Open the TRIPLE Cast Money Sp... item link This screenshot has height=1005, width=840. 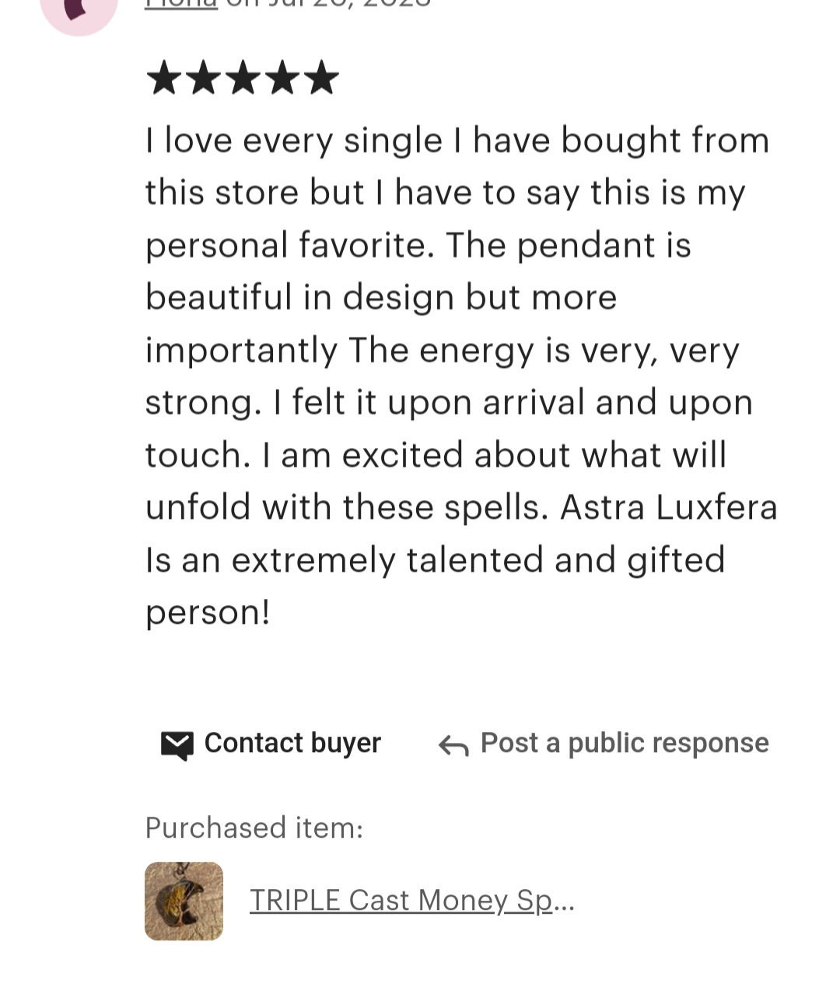tap(411, 901)
